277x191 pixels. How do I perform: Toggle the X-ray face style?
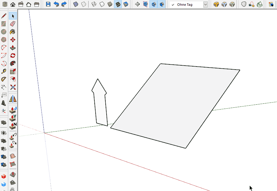tap(76, 5)
